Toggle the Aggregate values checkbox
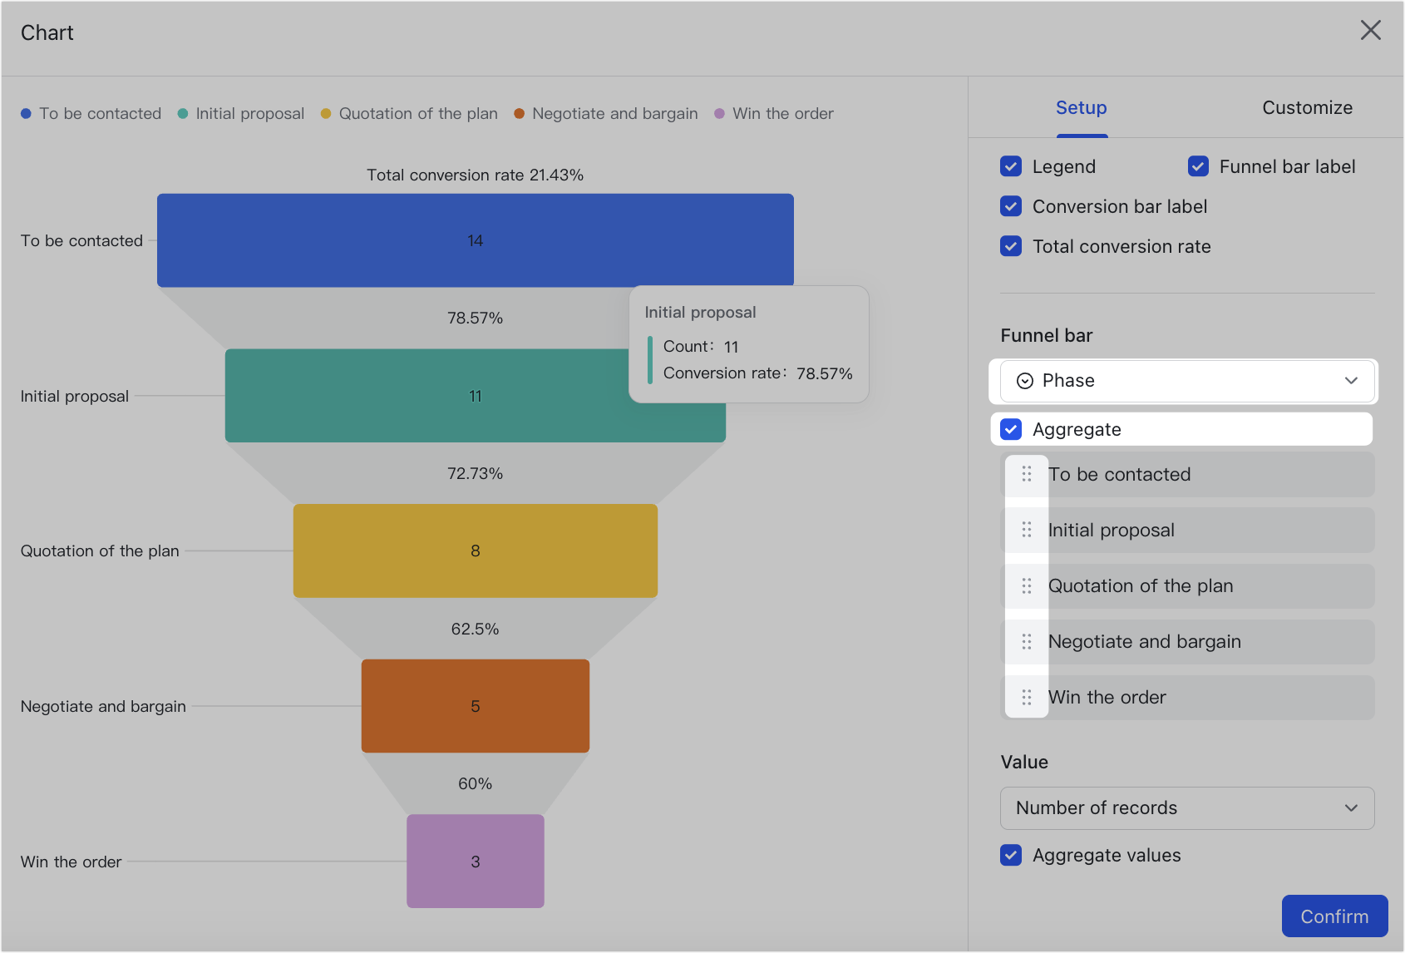 [x=1011, y=855]
